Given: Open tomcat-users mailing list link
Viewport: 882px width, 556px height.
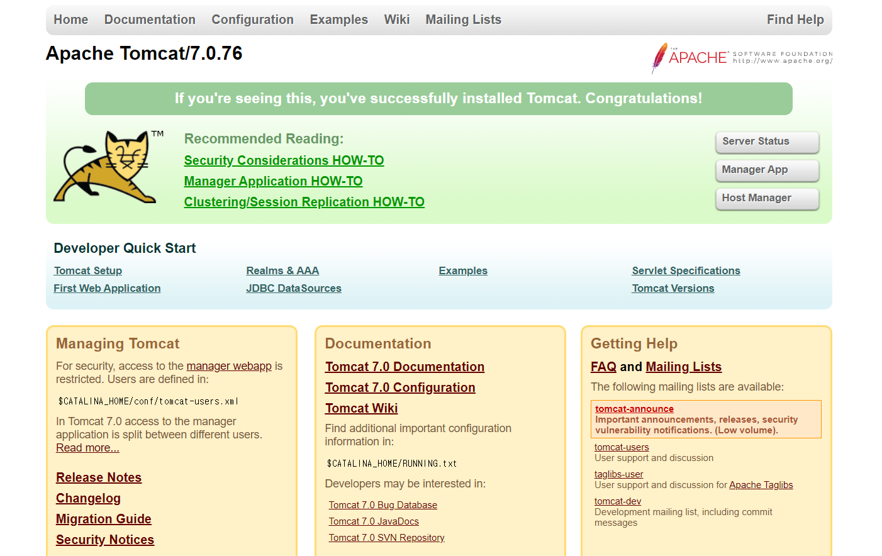Looking at the screenshot, I should 622,447.
